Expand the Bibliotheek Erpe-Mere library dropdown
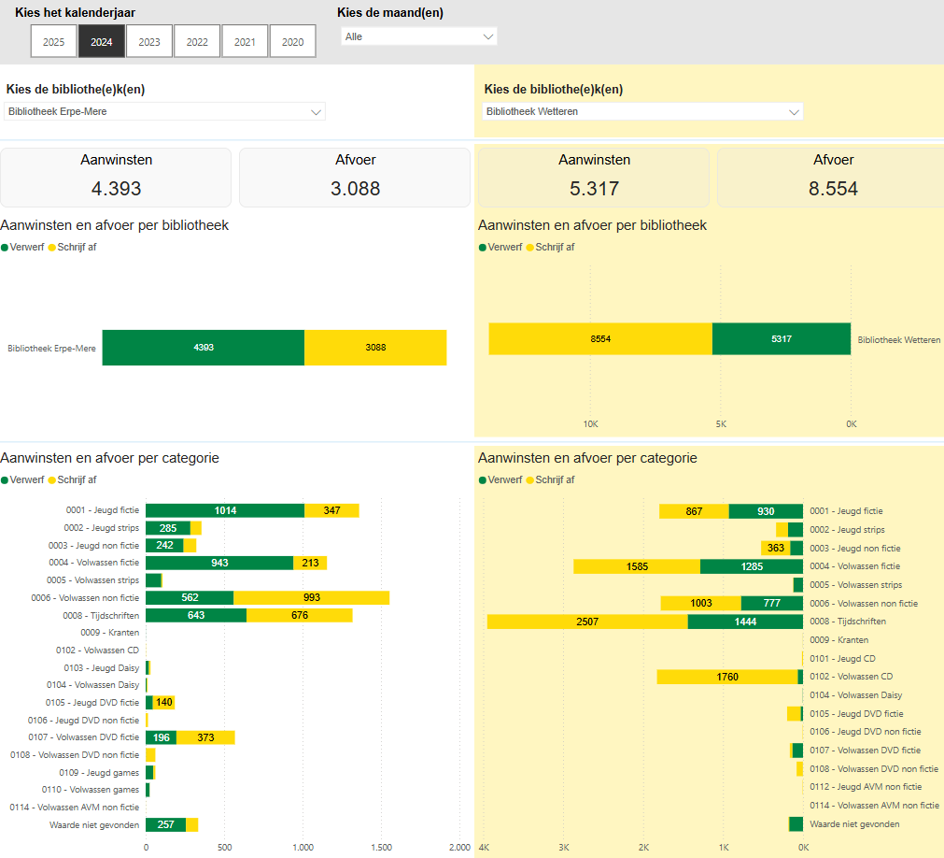944x858 pixels. [164, 112]
